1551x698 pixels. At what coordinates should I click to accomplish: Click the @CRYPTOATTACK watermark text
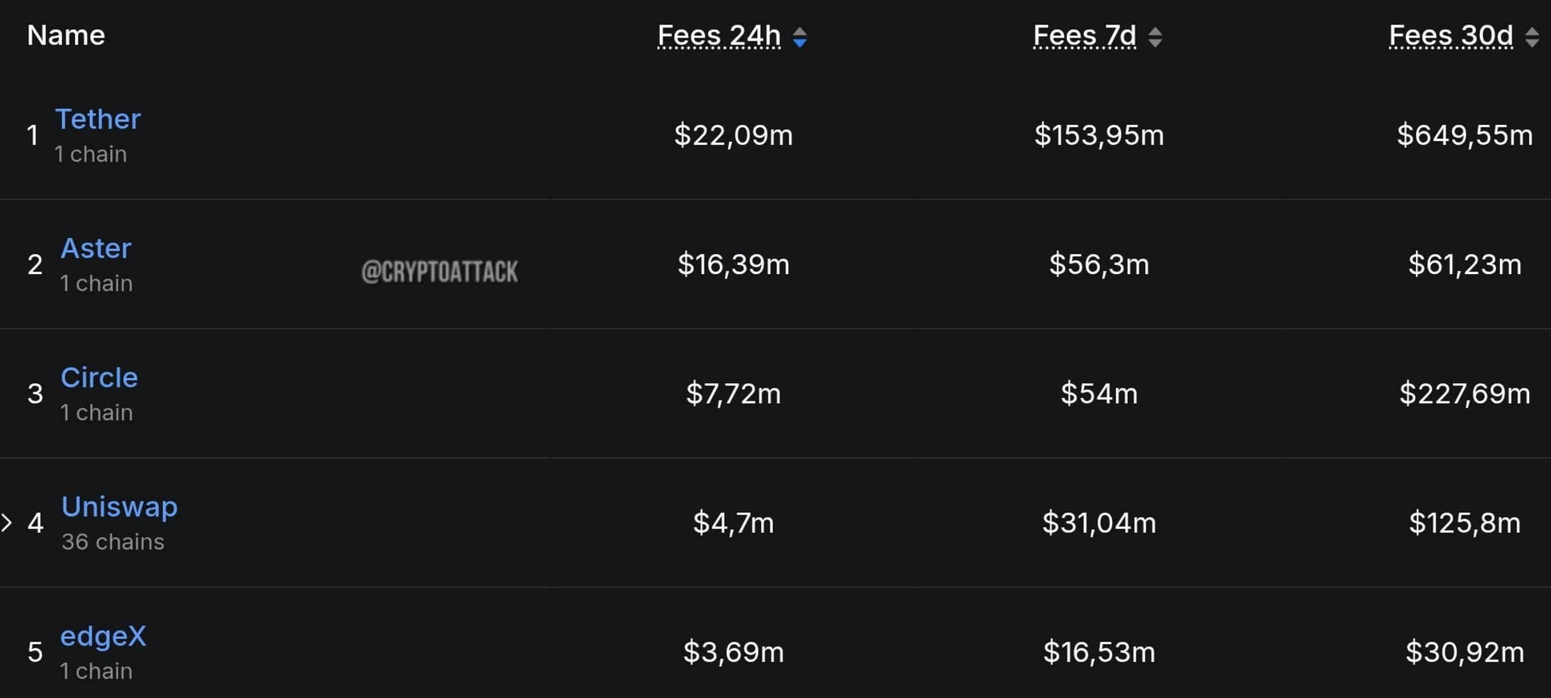pyautogui.click(x=439, y=271)
